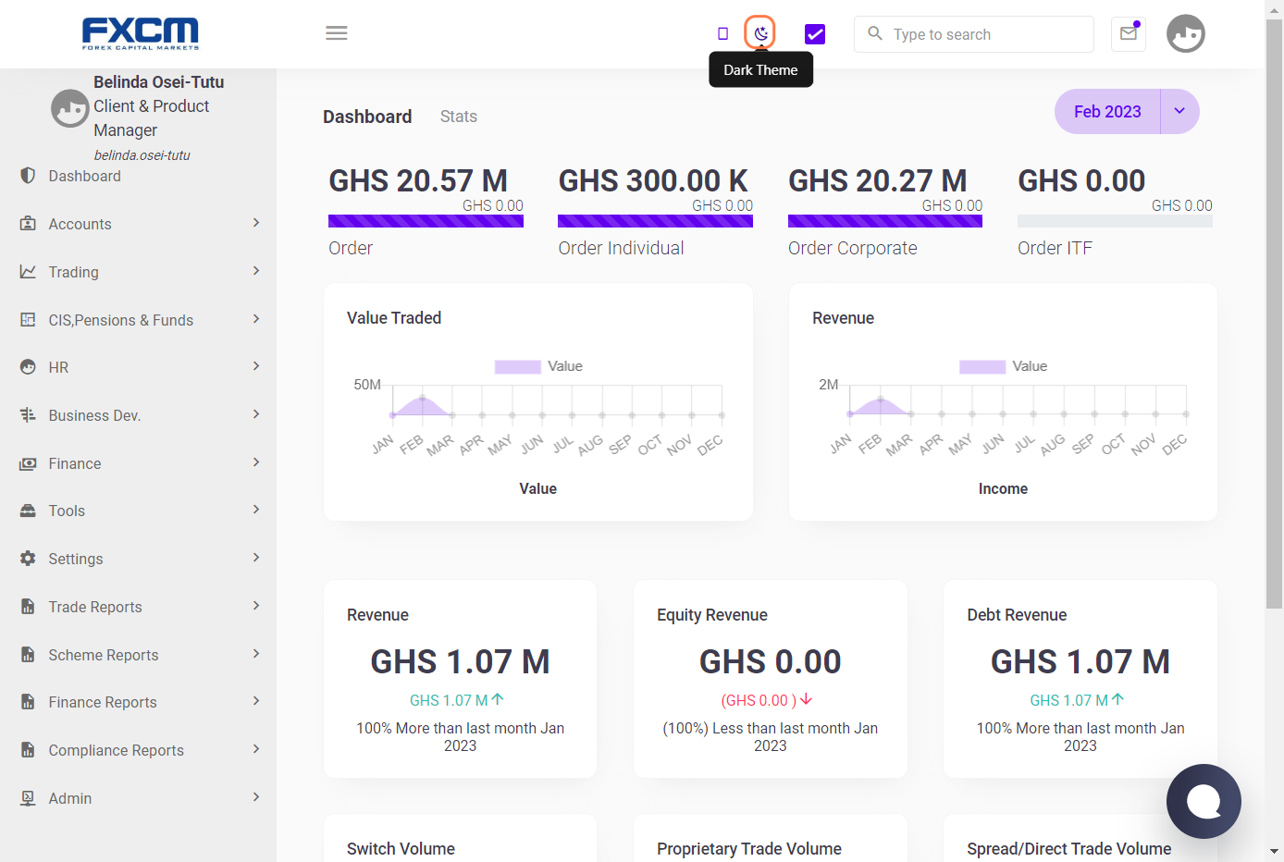Image resolution: width=1284 pixels, height=862 pixels.
Task: Click the Trading chart icon in sidebar
Action: 28,272
